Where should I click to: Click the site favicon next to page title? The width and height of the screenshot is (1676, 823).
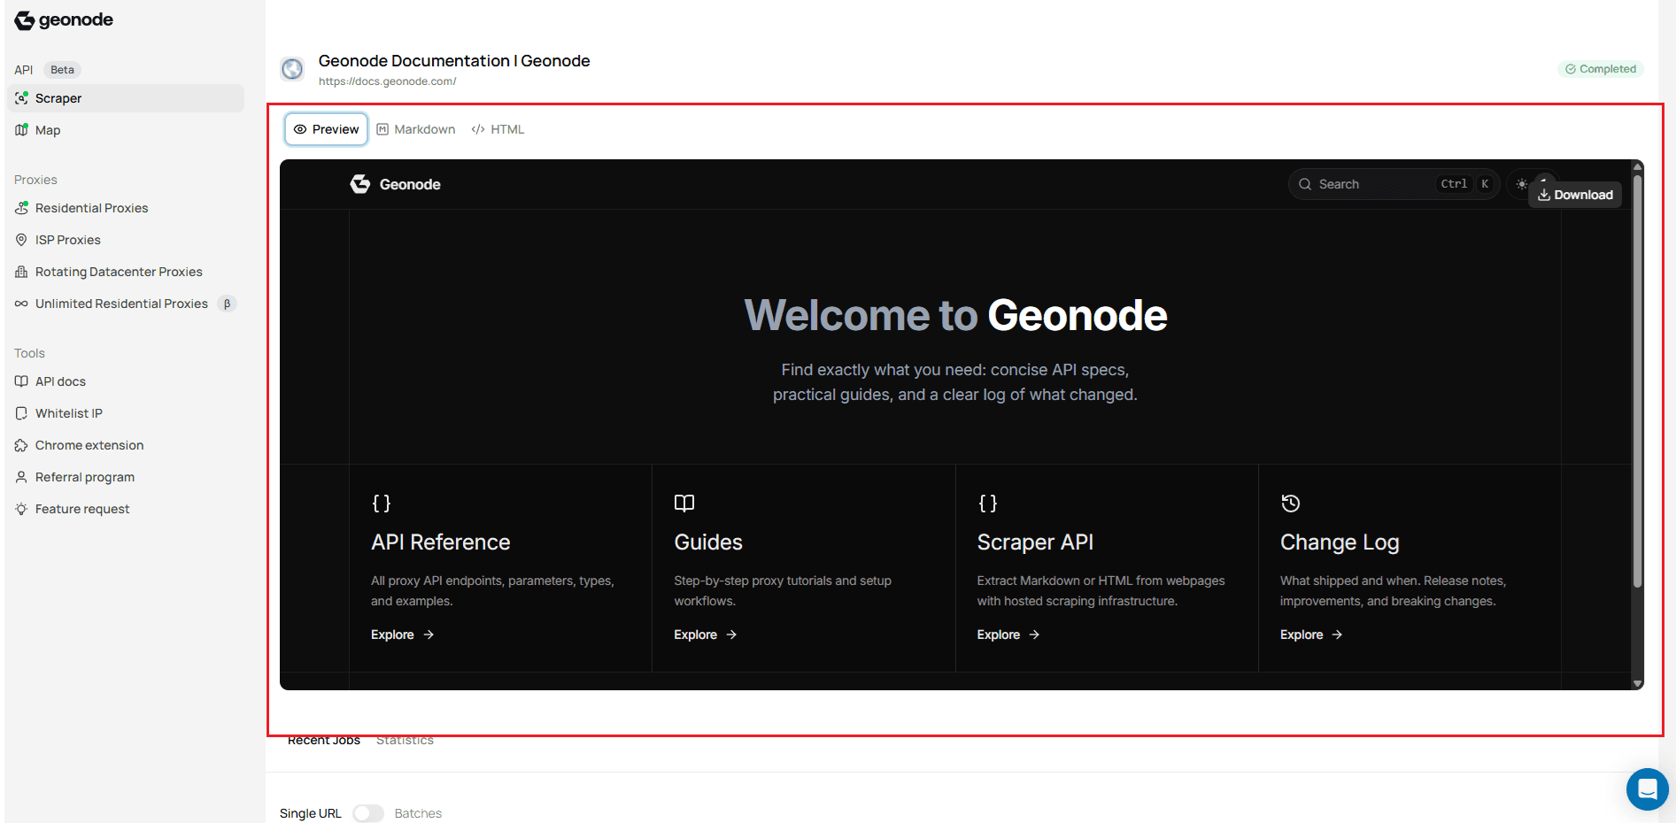coord(292,68)
